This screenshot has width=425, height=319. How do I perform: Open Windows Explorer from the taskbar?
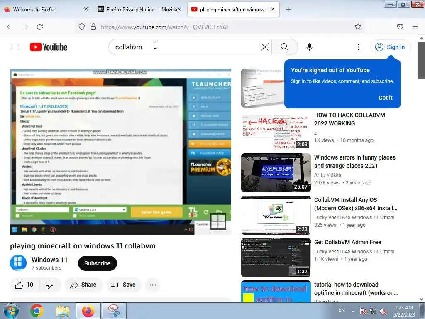click(x=63, y=311)
